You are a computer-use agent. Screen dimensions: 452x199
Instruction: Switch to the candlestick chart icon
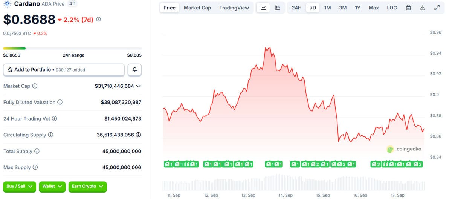[278, 8]
